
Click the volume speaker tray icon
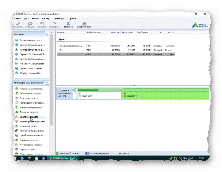(180, 158)
